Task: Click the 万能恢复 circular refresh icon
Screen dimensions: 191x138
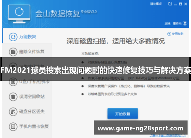Action: 13,37
